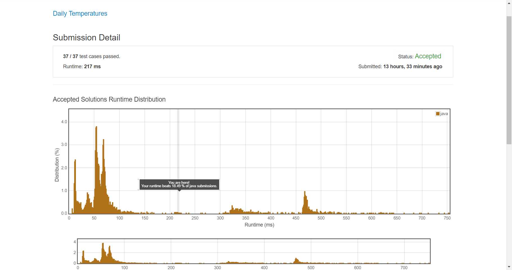Viewport: 512px width, 270px height.
Task: Click the scrollbar up arrow
Action: (509, 3)
